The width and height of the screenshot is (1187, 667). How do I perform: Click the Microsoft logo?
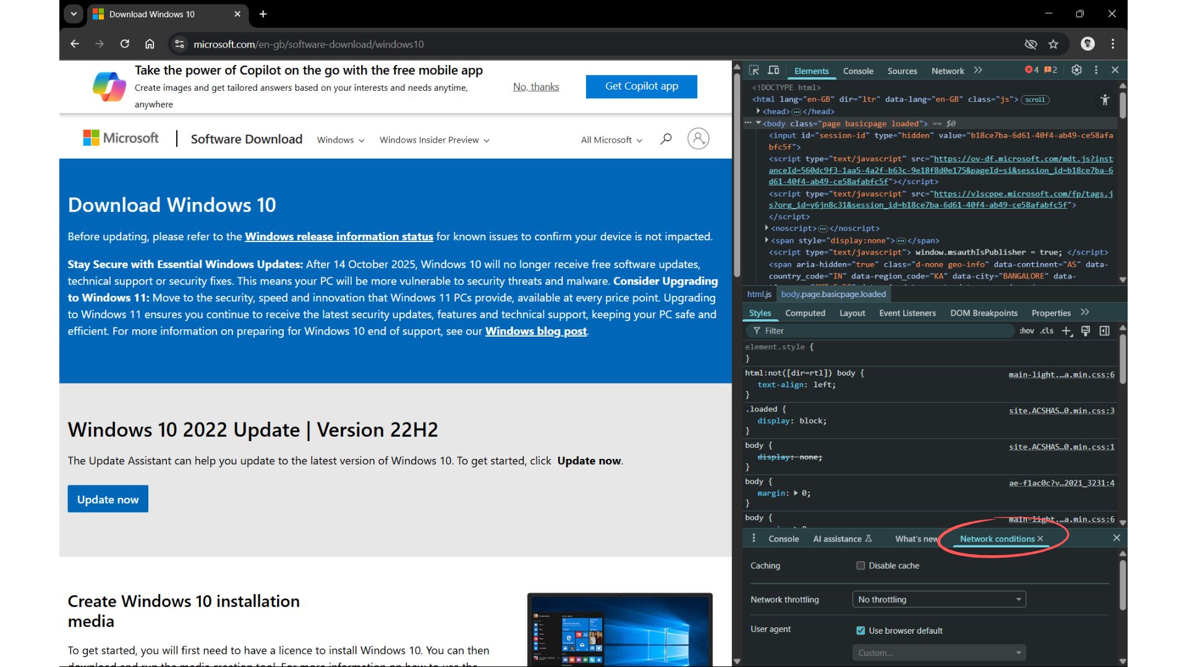pos(121,138)
